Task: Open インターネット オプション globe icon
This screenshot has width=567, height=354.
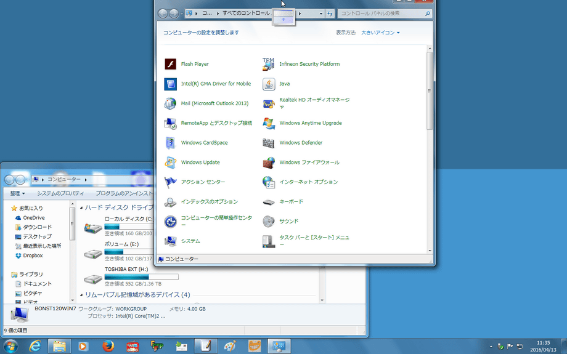Action: tap(269, 182)
